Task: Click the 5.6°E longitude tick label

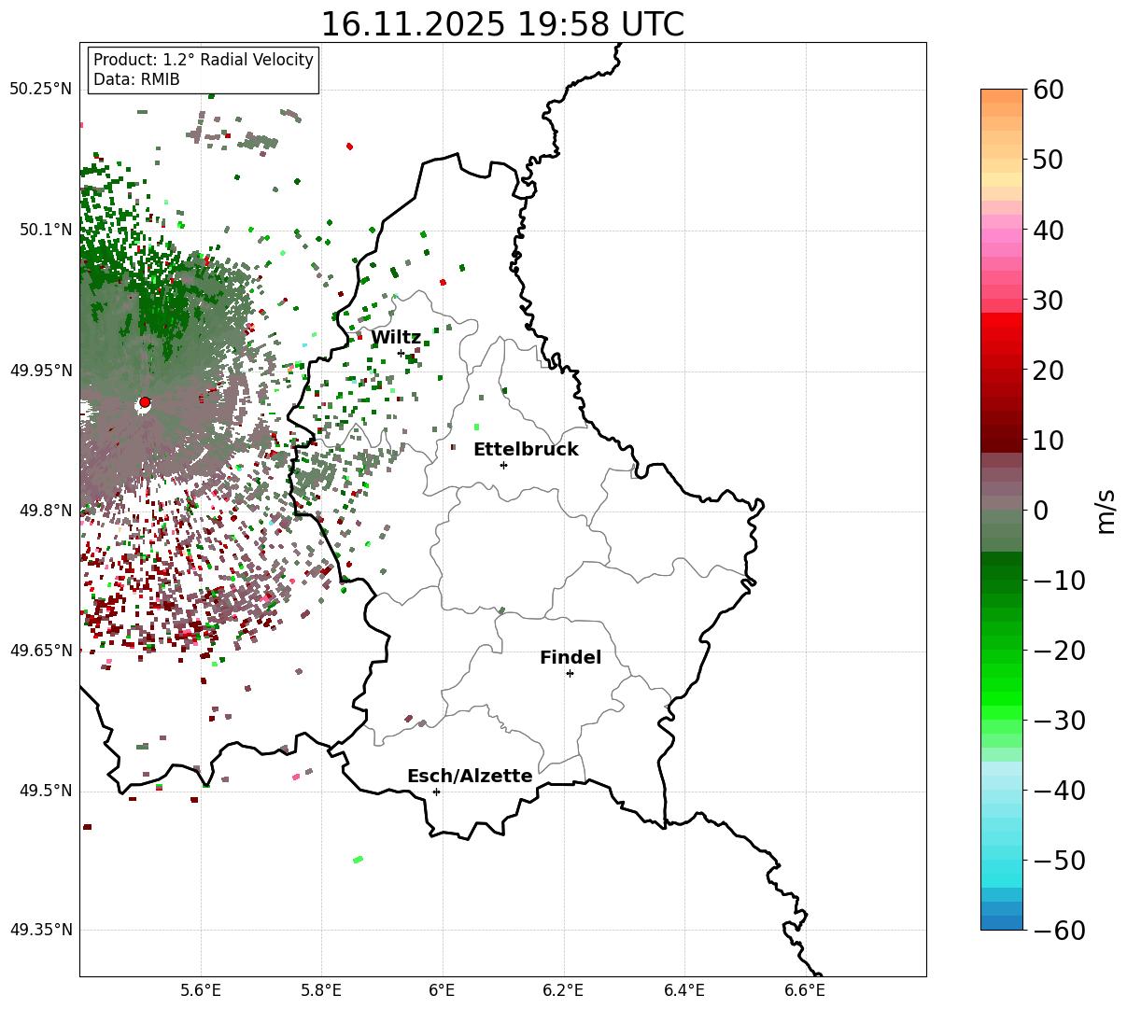Action: point(201,991)
